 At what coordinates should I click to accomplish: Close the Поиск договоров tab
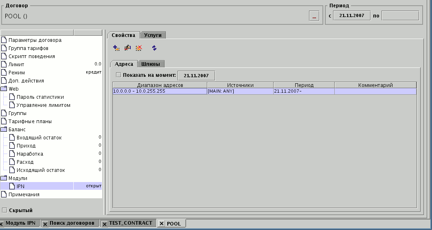(x=46, y=223)
